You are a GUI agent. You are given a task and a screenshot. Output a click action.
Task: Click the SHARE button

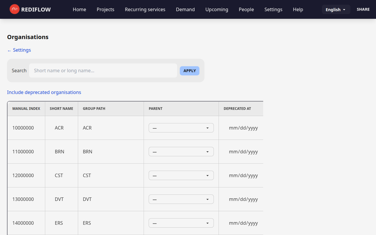click(x=363, y=9)
